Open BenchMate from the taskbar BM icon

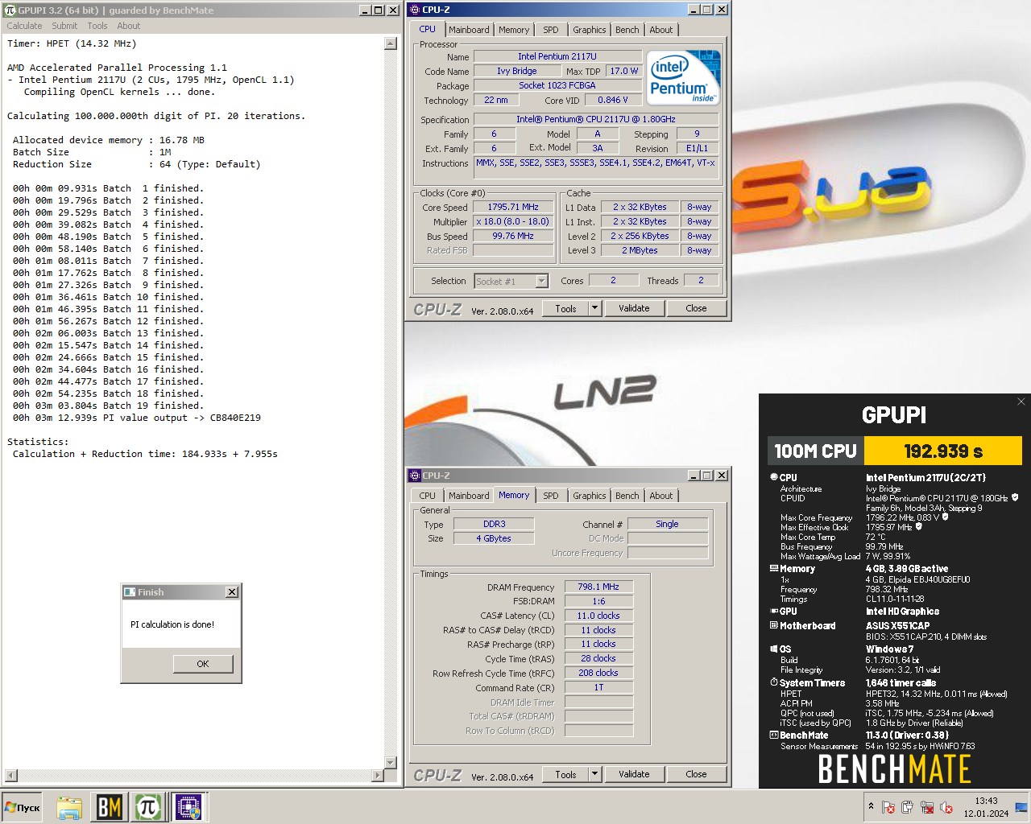pos(109,807)
